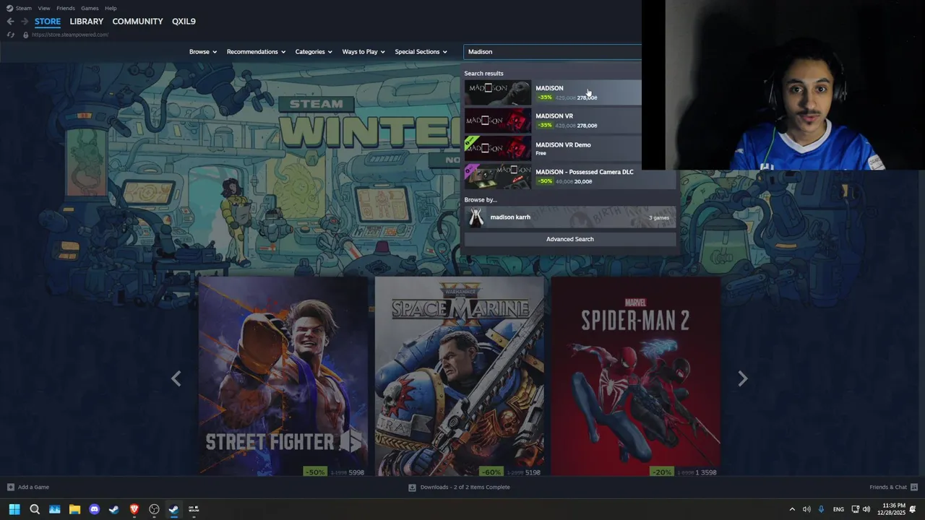This screenshot has width=925, height=520.
Task: Open the View menu
Action: [x=43, y=8]
